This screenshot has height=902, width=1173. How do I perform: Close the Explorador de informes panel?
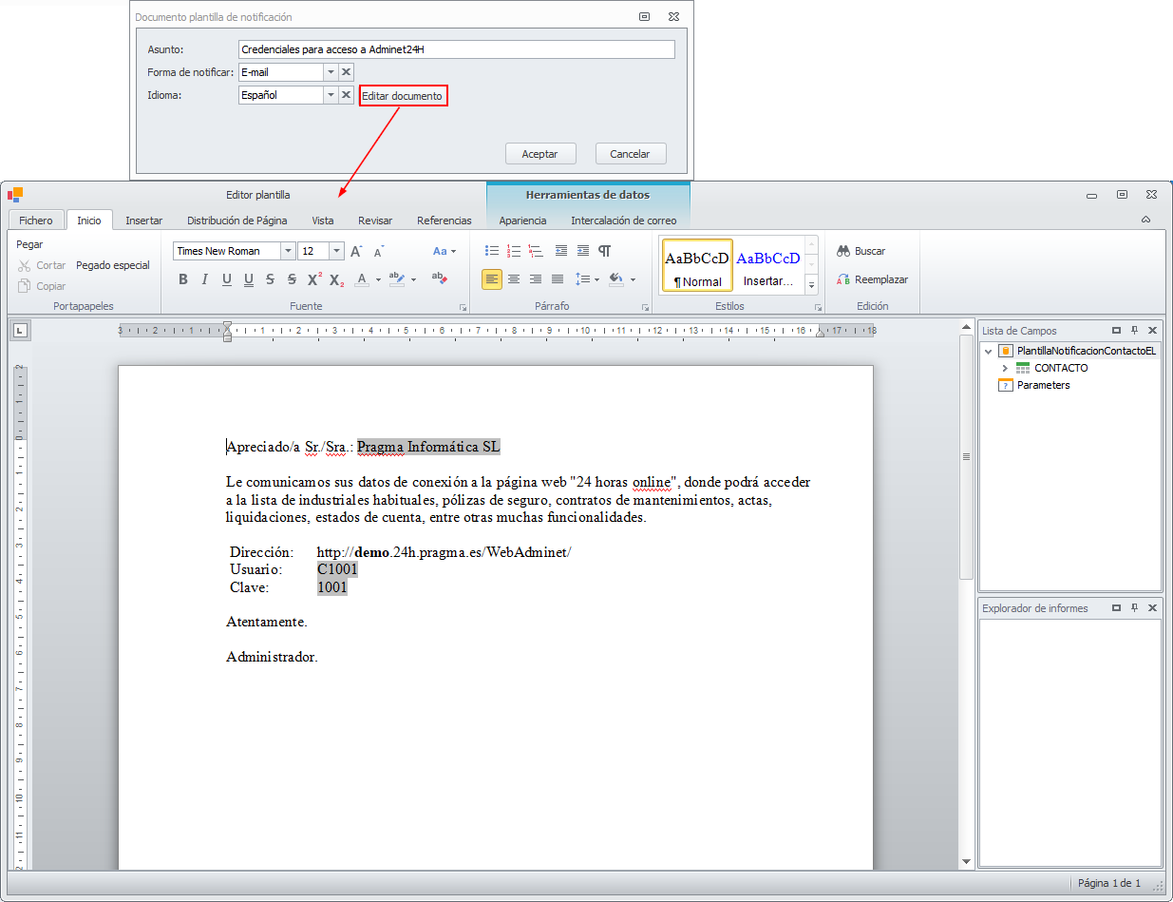click(1152, 608)
